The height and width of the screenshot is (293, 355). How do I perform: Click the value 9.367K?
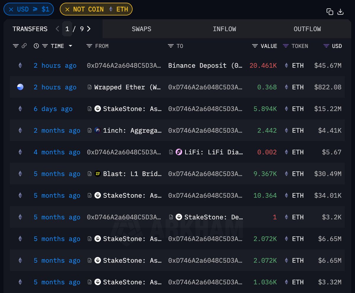point(265,174)
